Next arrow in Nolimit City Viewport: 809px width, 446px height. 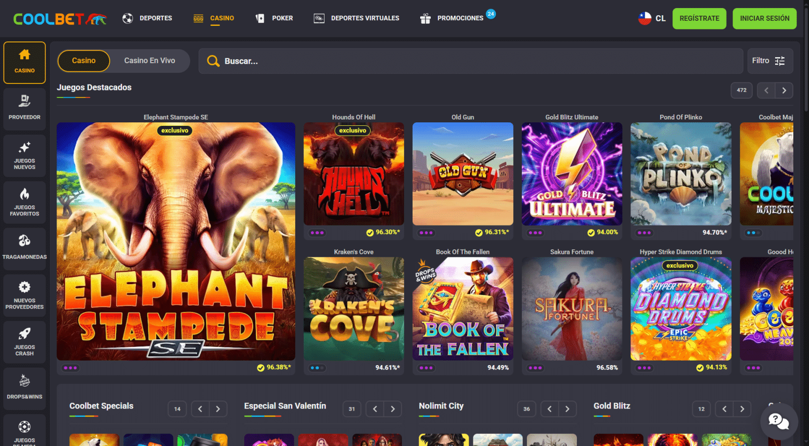[x=567, y=409]
